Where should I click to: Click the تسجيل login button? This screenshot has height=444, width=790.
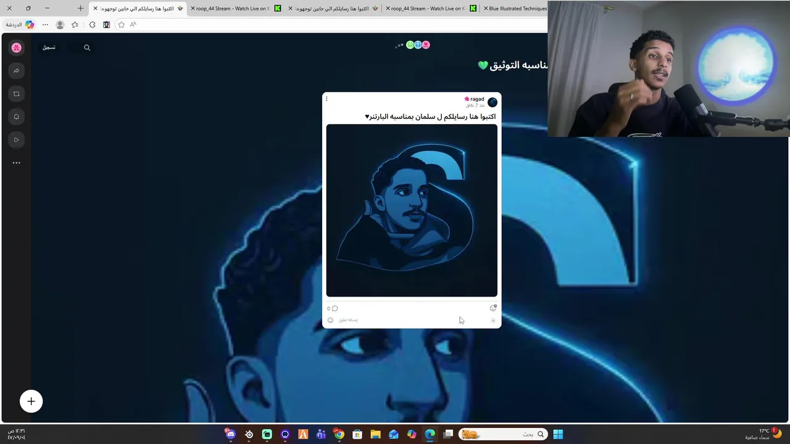[49, 47]
